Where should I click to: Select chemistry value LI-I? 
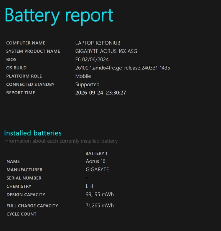[90, 186]
